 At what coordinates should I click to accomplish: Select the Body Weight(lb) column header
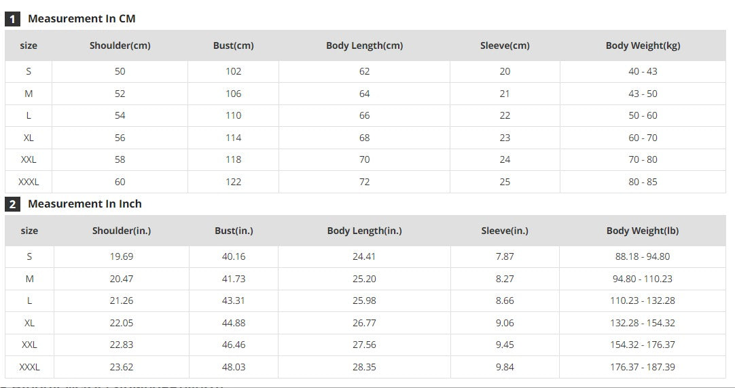(643, 231)
